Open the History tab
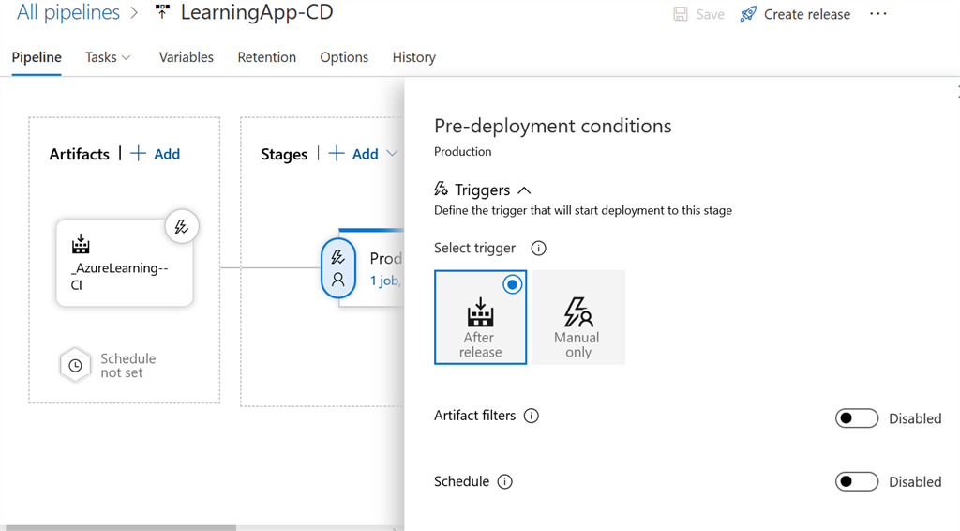 413,57
